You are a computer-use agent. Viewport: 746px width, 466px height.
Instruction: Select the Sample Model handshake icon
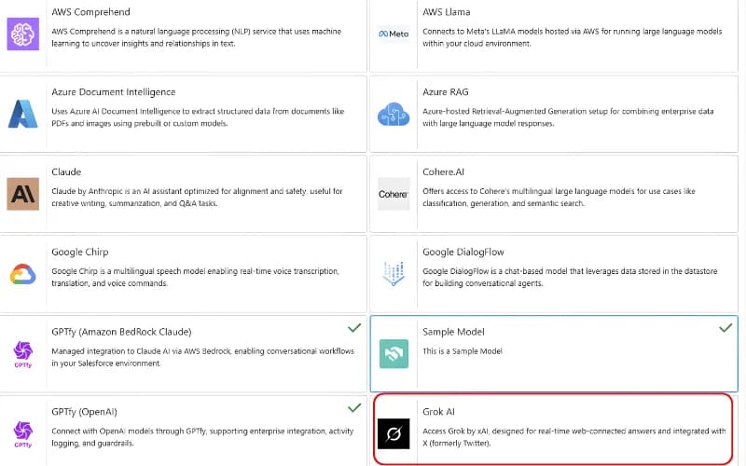(x=394, y=354)
